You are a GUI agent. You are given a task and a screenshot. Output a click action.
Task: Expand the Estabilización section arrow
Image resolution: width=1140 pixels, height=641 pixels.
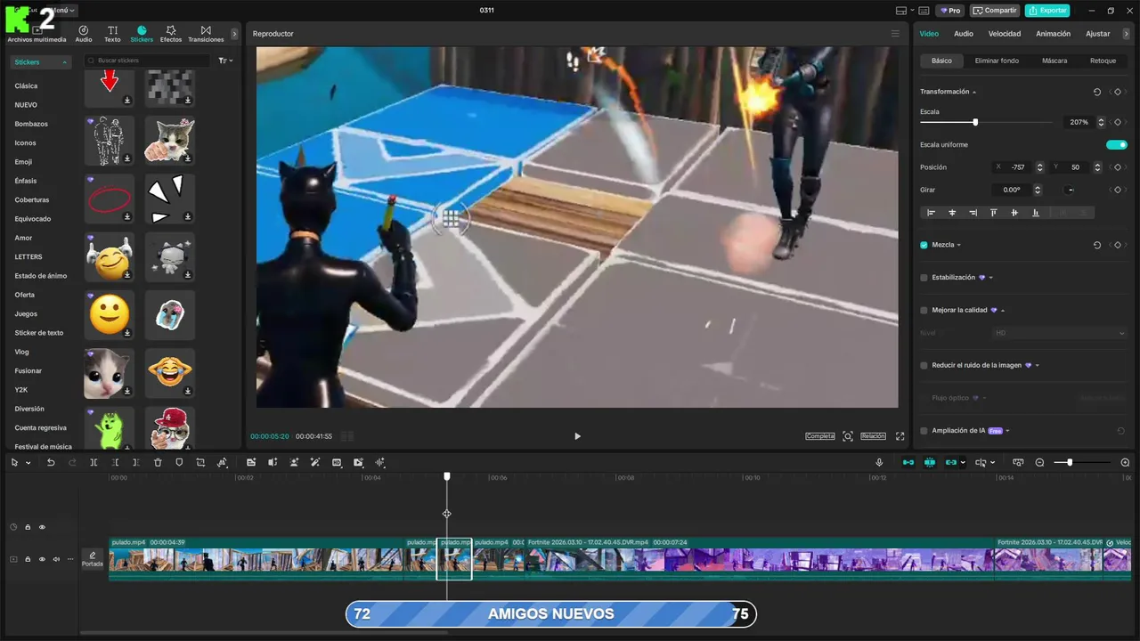[x=991, y=278]
